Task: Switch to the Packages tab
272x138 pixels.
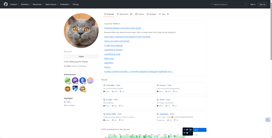Action: point(151,14)
